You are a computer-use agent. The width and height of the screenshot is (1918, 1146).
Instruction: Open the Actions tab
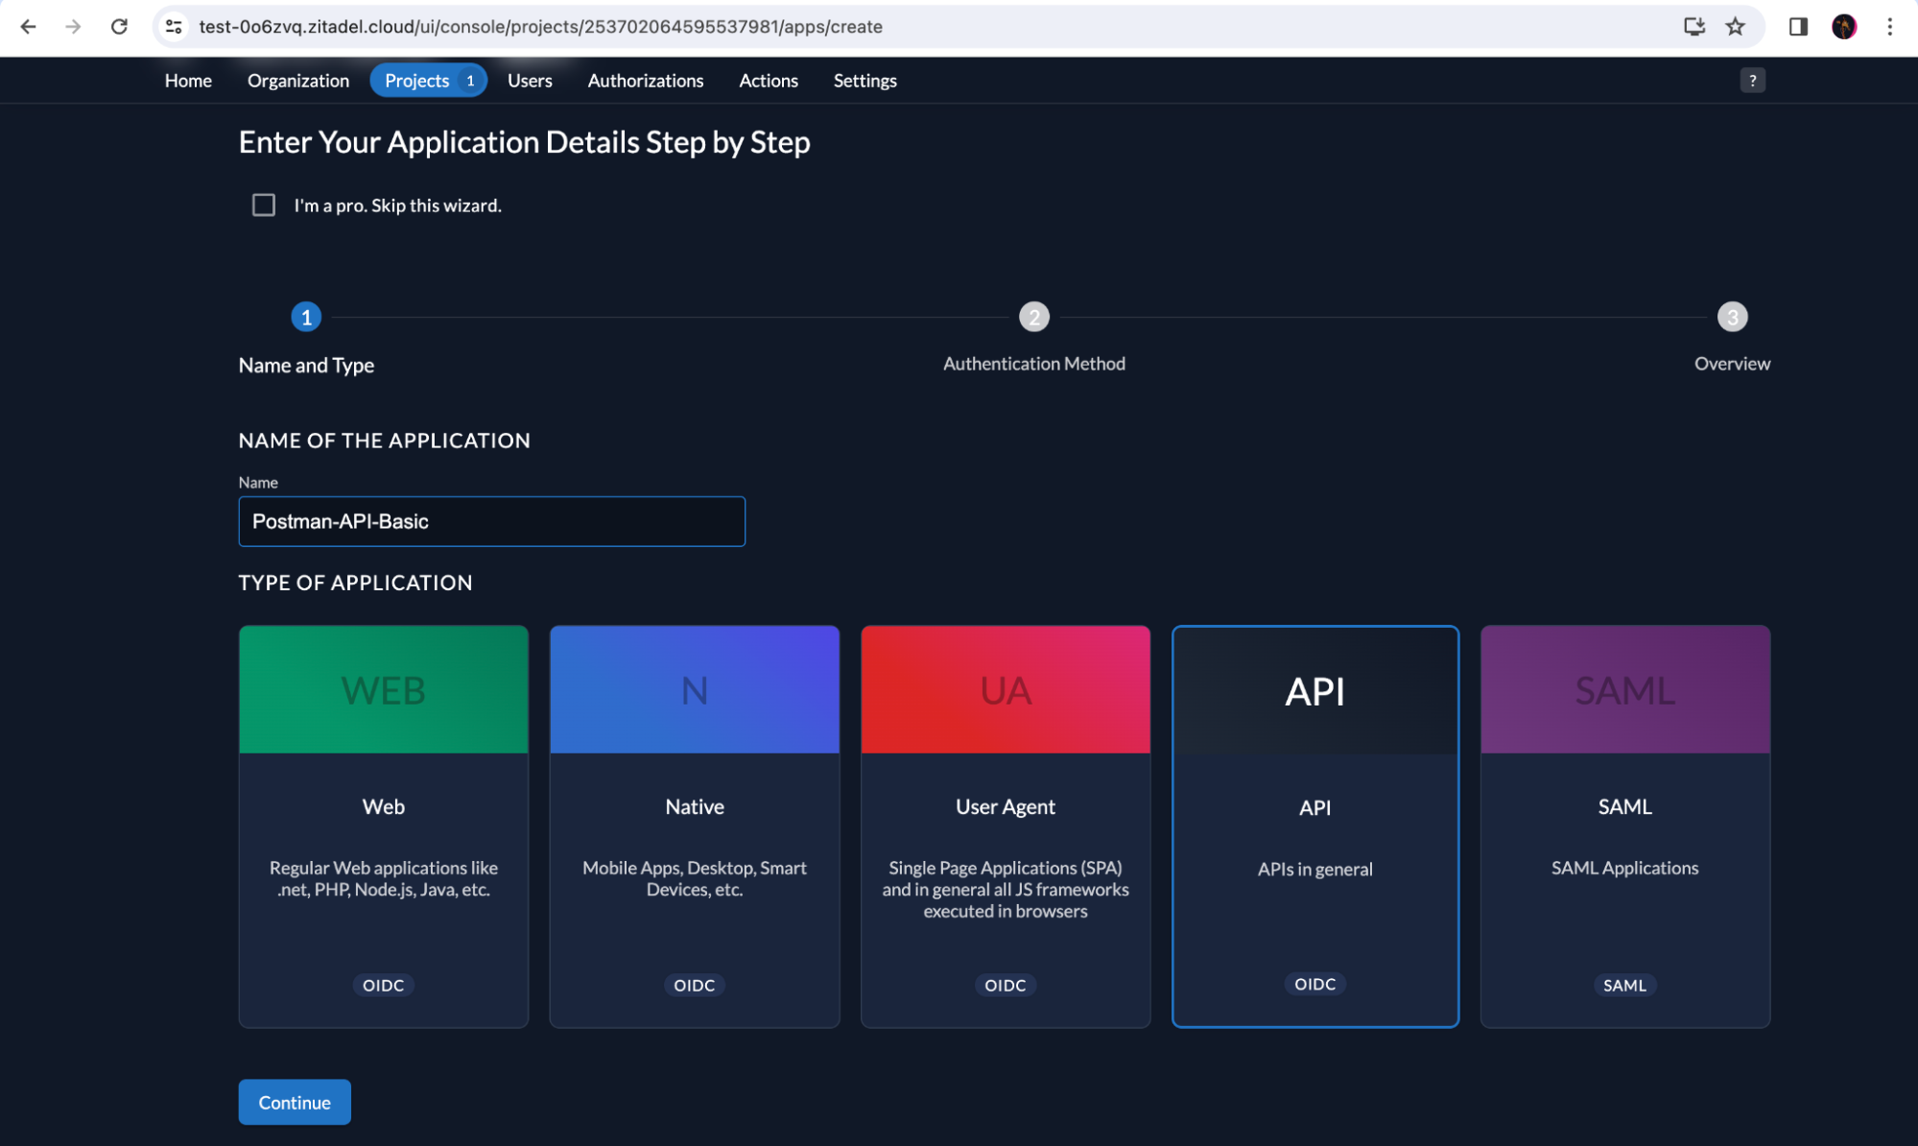tap(768, 81)
